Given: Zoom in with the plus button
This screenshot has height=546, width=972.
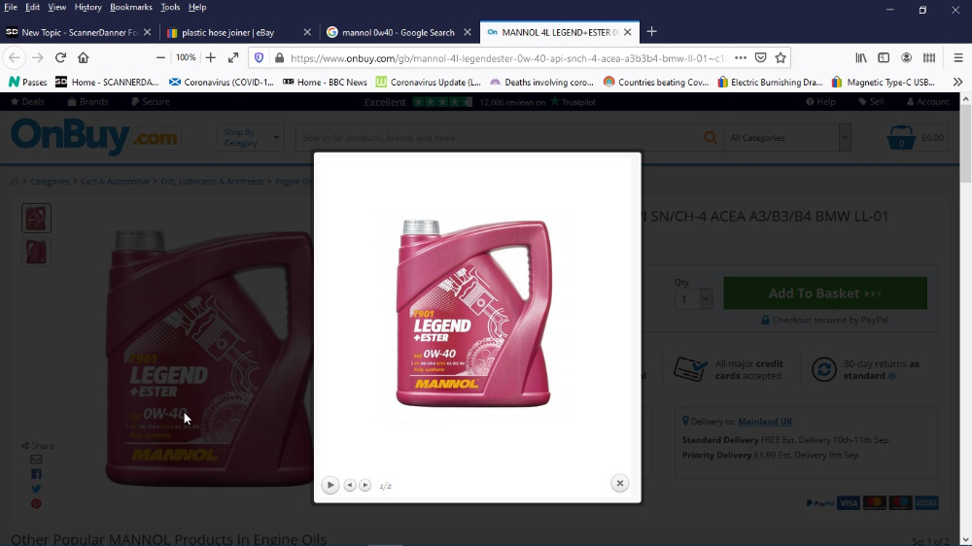Looking at the screenshot, I should click(211, 57).
